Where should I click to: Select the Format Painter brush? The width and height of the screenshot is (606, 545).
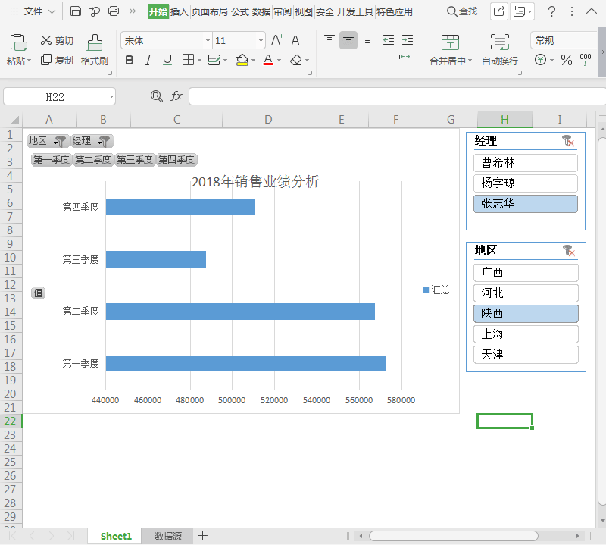pyautogui.click(x=95, y=42)
